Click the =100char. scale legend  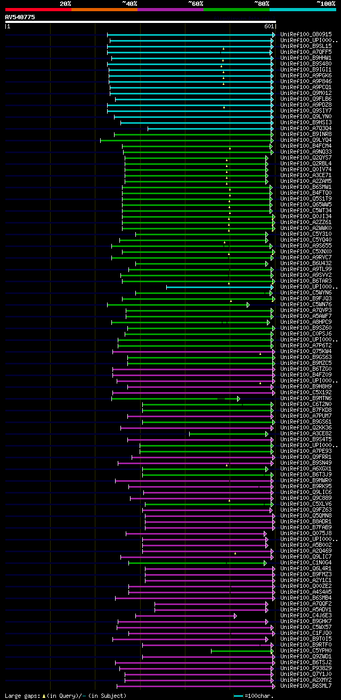coord(254,696)
